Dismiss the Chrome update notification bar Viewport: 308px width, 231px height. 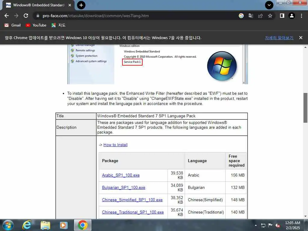point(301,38)
